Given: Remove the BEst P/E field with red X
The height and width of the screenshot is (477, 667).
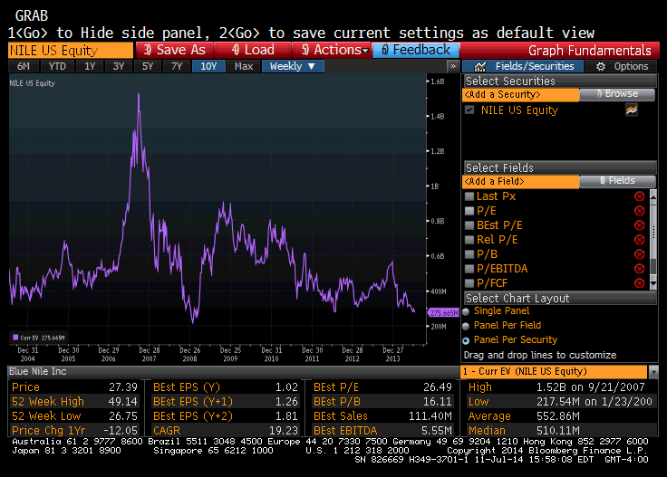Looking at the screenshot, I should pyautogui.click(x=639, y=225).
